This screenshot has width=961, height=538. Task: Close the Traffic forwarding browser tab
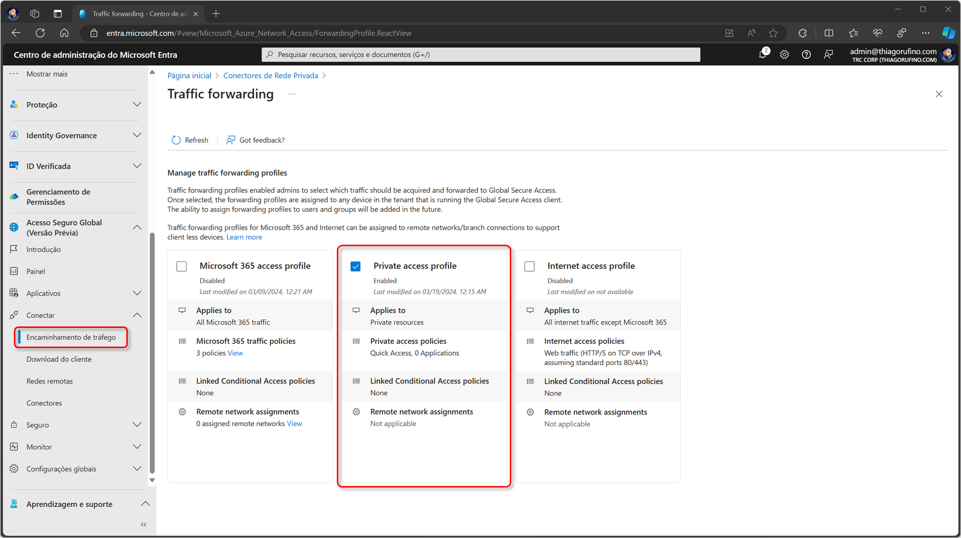(x=196, y=14)
